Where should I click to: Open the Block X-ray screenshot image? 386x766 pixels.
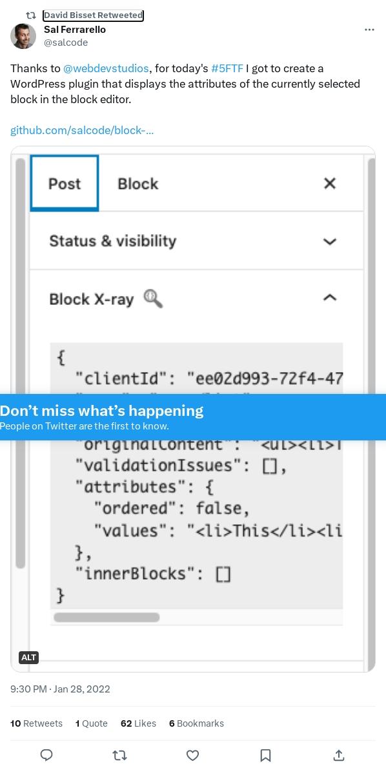(x=193, y=409)
